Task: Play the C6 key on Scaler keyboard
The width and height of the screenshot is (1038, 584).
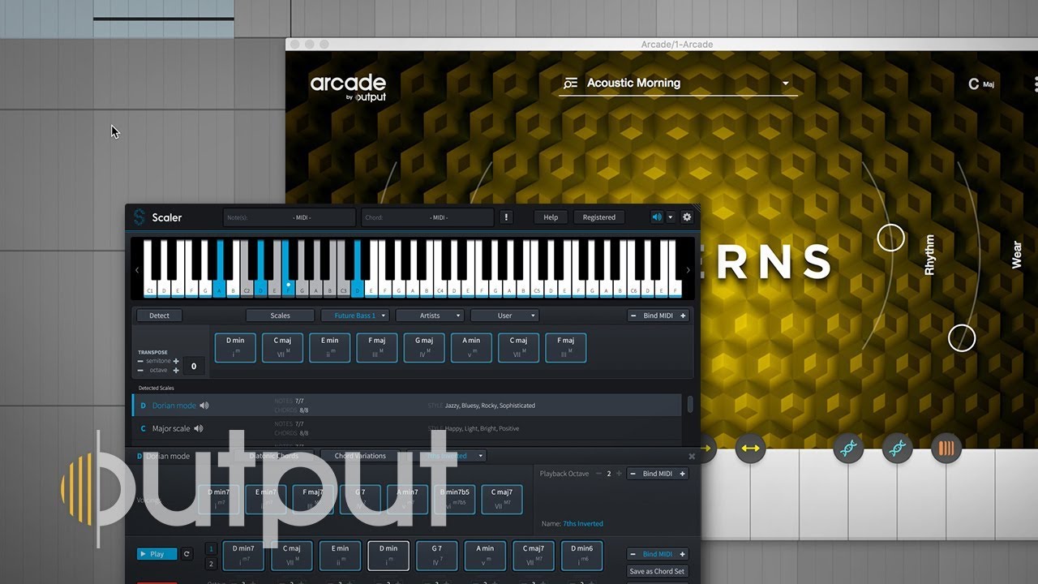Action: 633,289
